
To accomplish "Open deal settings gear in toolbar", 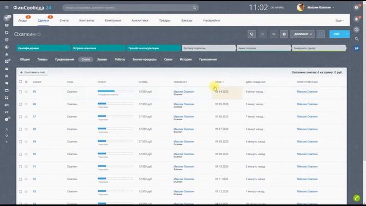I will tap(284, 34).
